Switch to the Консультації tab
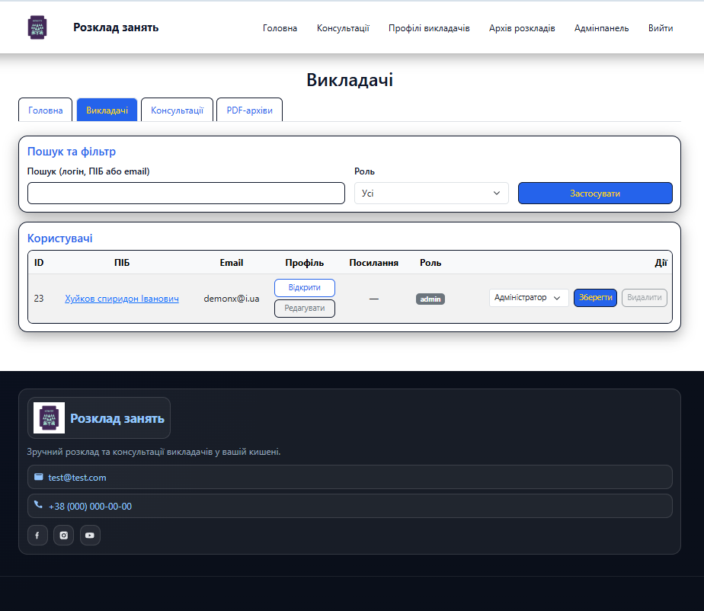 pyautogui.click(x=177, y=110)
